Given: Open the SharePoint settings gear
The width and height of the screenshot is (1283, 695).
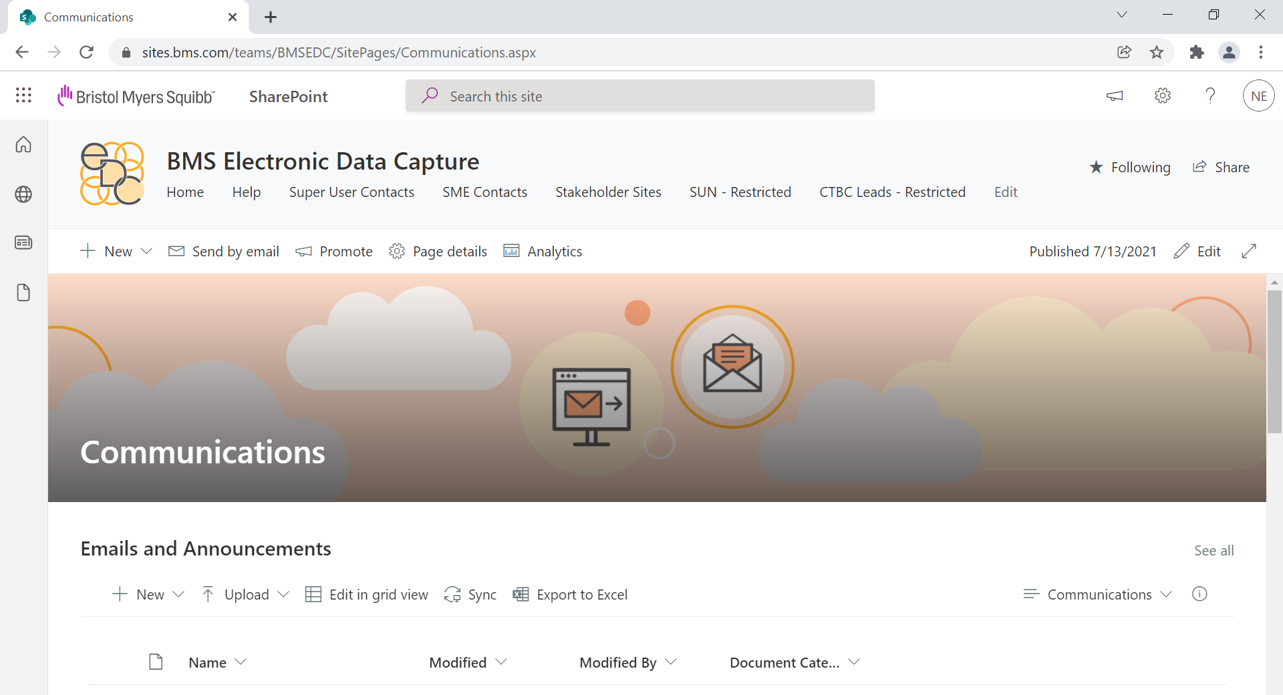Looking at the screenshot, I should coord(1163,96).
